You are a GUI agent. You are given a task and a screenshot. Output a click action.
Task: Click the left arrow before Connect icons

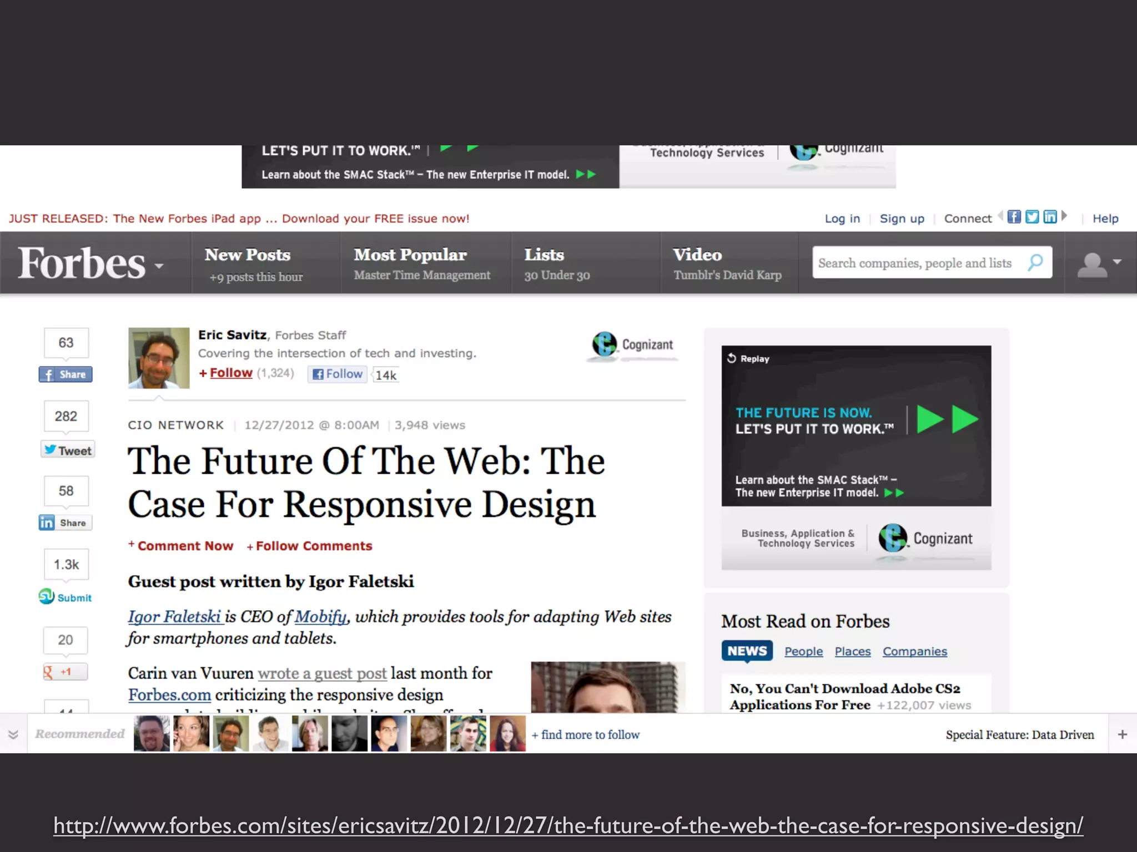1000,216
